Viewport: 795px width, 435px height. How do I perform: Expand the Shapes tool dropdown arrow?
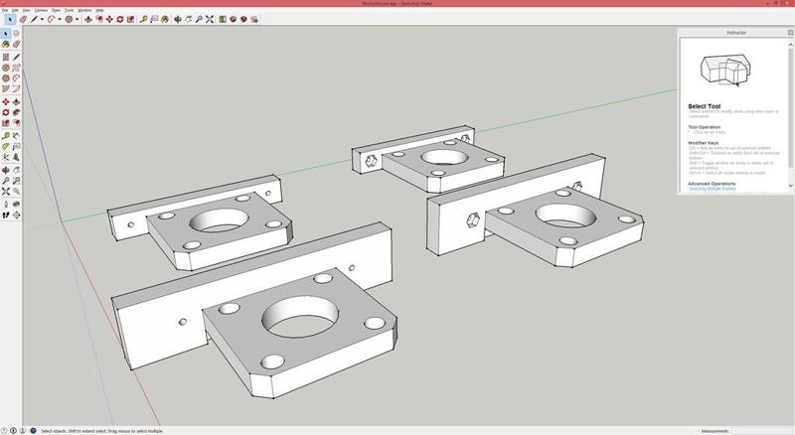click(77, 19)
